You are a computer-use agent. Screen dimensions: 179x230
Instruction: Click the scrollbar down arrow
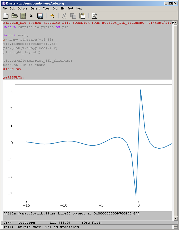click(x=176, y=218)
